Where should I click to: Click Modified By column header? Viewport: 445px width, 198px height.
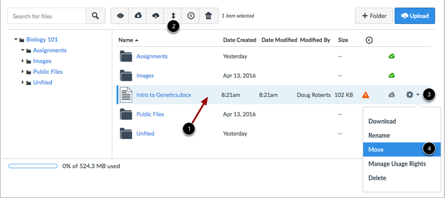click(315, 40)
